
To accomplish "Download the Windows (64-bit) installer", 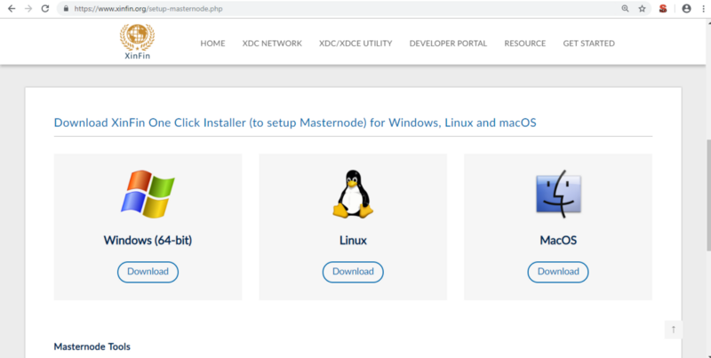I will coord(148,271).
